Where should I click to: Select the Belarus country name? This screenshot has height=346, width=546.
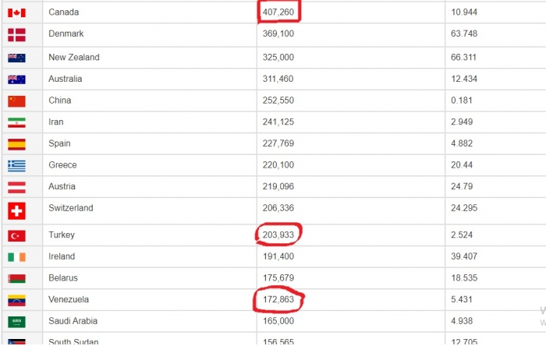pos(62,278)
